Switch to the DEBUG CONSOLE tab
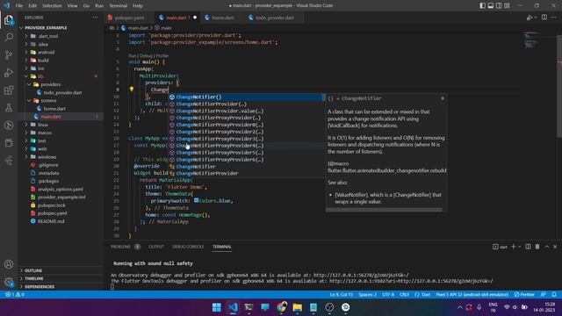562x316 pixels. pos(188,247)
